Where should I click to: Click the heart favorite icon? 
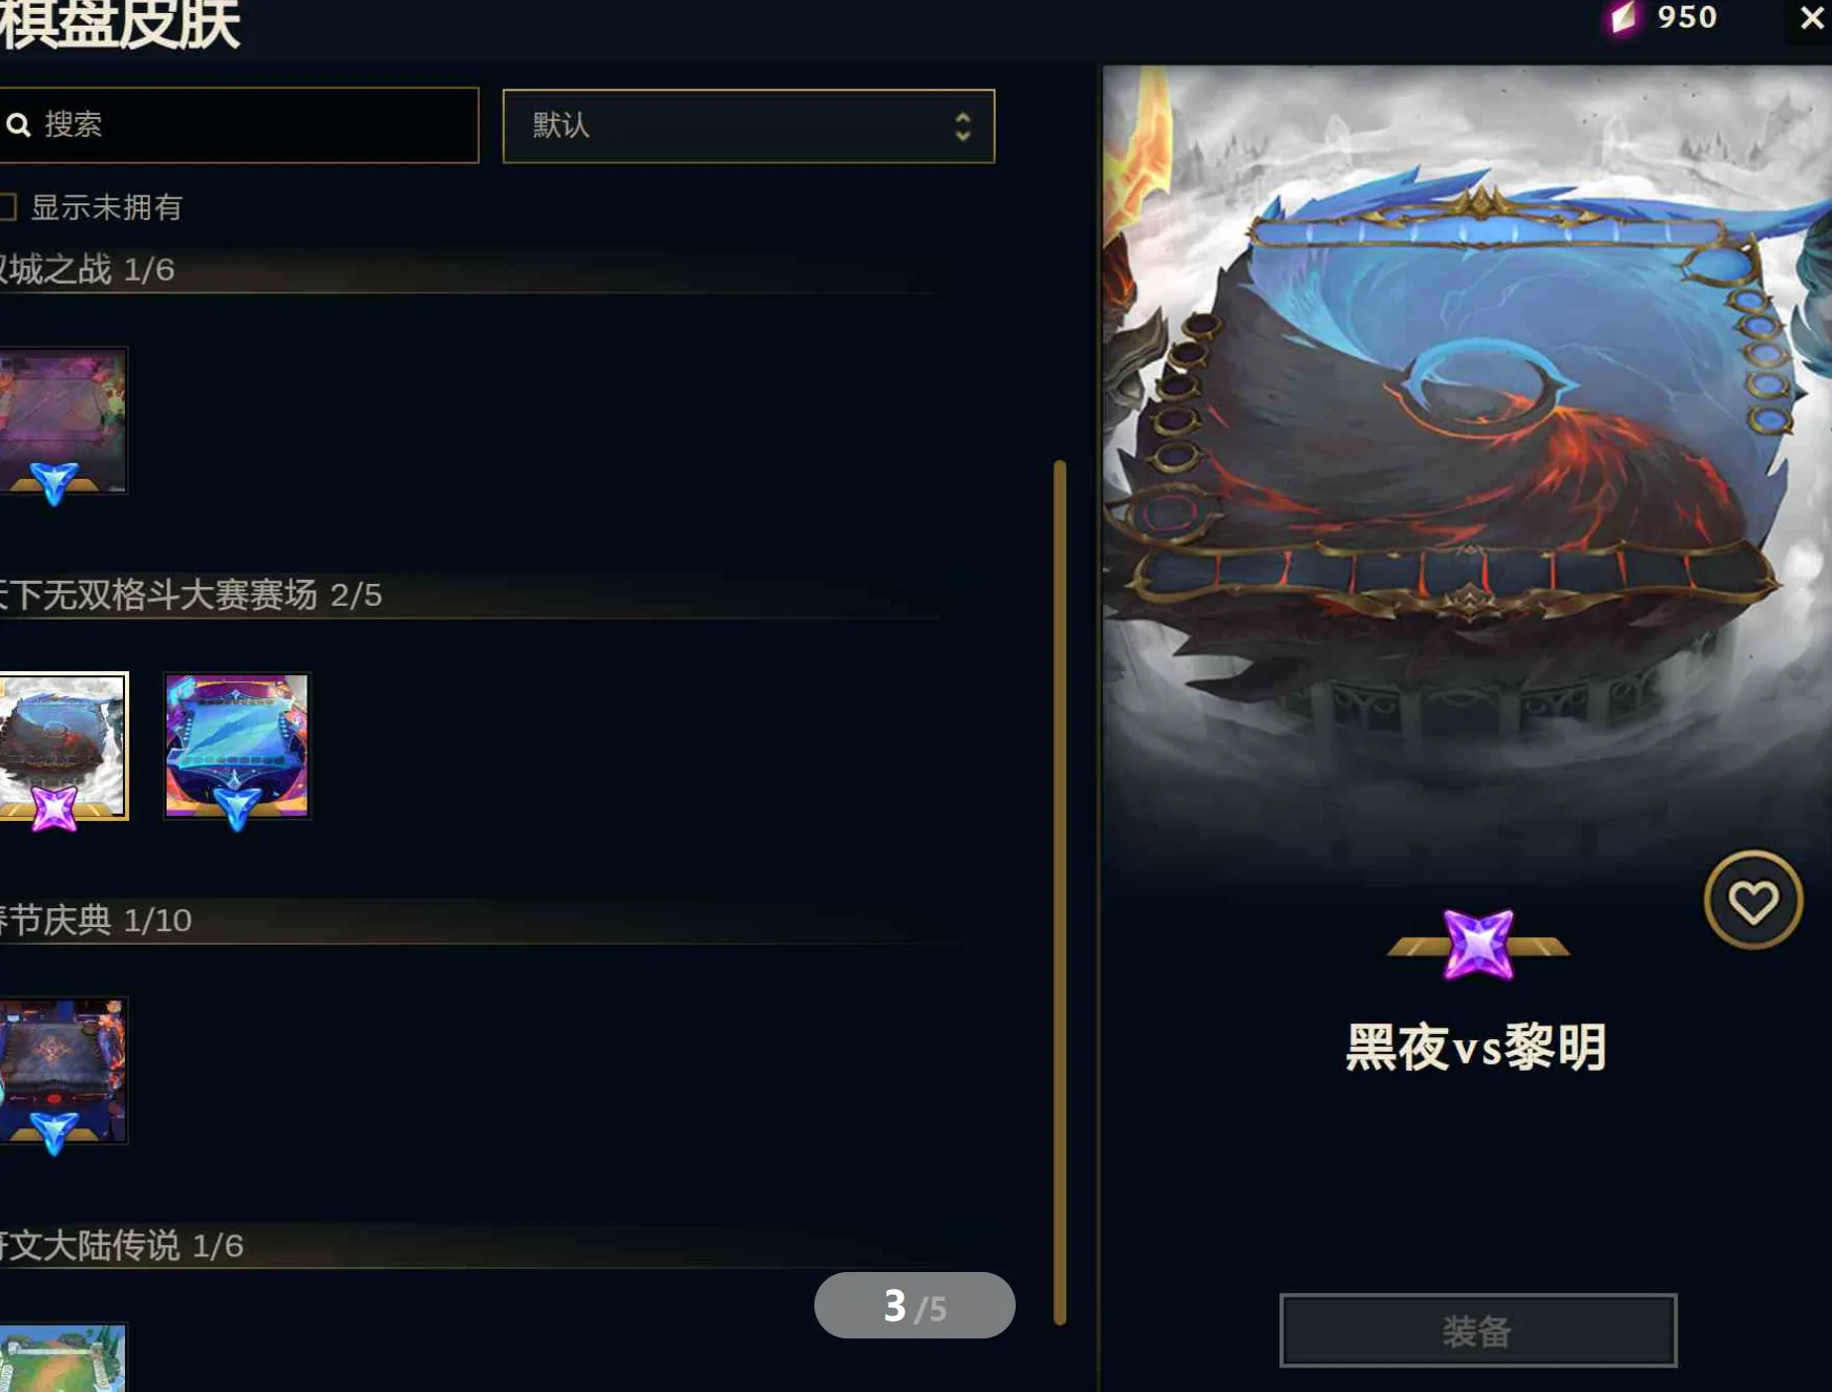pos(1753,900)
